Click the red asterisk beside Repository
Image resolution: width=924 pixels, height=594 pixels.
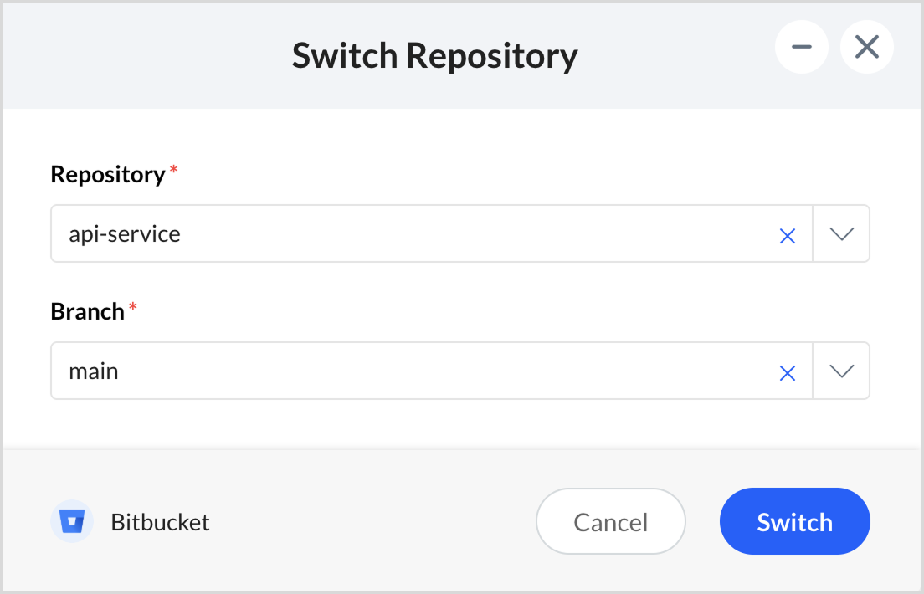tap(174, 171)
